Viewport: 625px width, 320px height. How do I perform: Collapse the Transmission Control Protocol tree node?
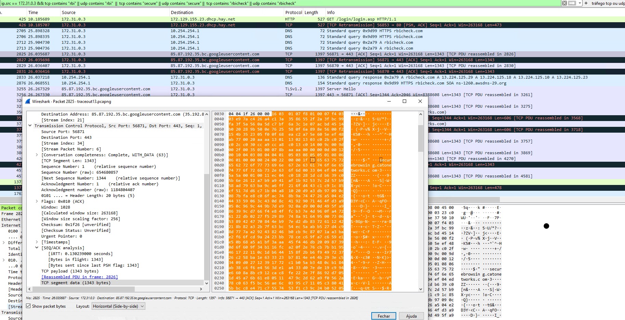click(x=30, y=126)
